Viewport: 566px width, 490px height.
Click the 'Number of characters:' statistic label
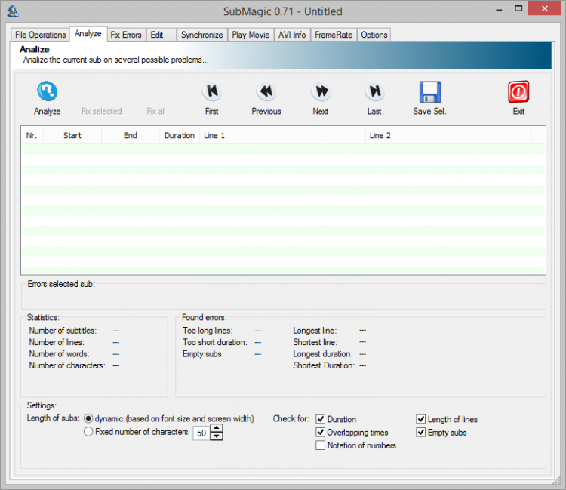(67, 365)
